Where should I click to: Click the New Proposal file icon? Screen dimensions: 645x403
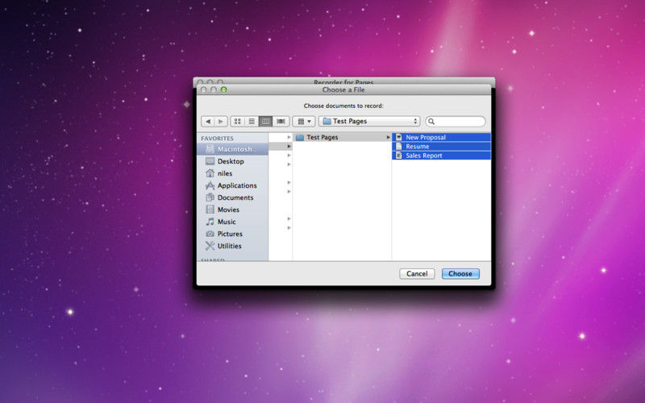(x=398, y=137)
